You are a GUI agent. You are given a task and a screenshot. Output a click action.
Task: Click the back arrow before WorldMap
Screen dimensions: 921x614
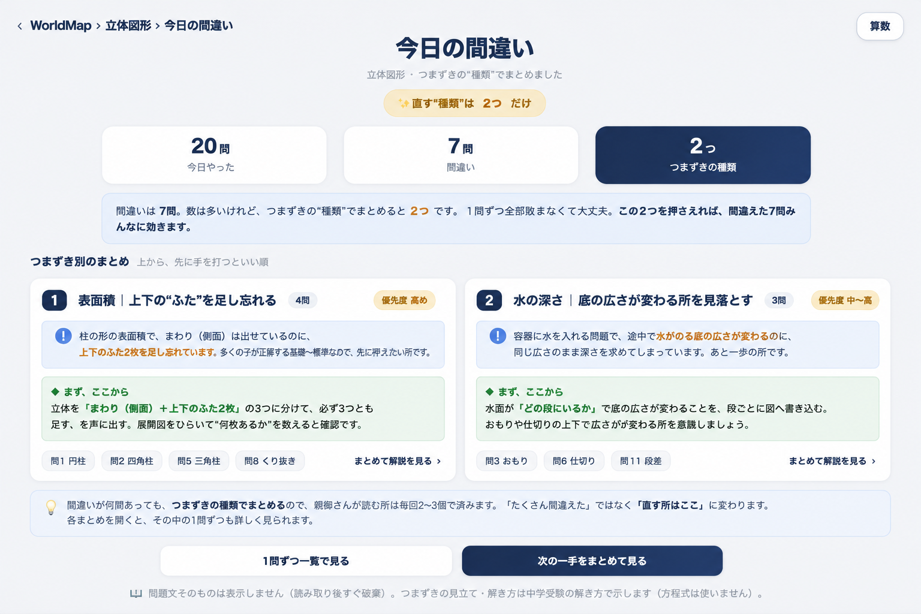click(x=20, y=26)
